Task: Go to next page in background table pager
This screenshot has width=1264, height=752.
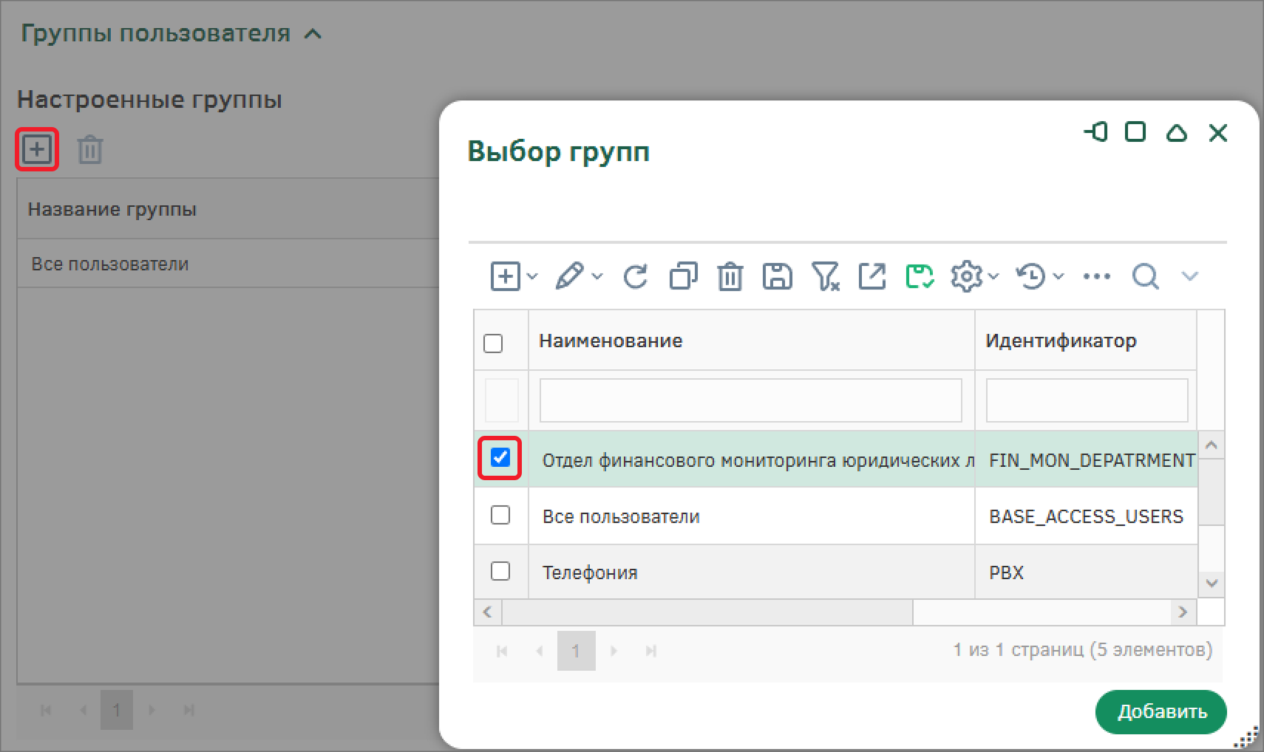Action: tap(152, 710)
